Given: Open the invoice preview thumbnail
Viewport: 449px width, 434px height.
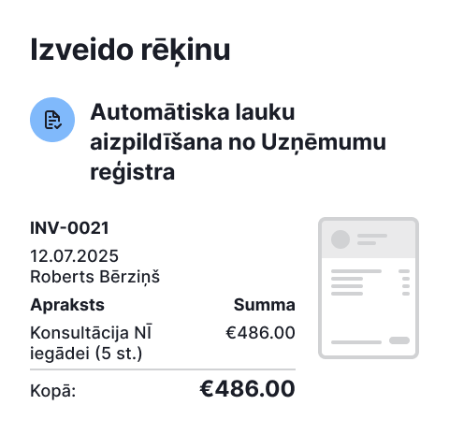Looking at the screenshot, I should click(x=369, y=288).
